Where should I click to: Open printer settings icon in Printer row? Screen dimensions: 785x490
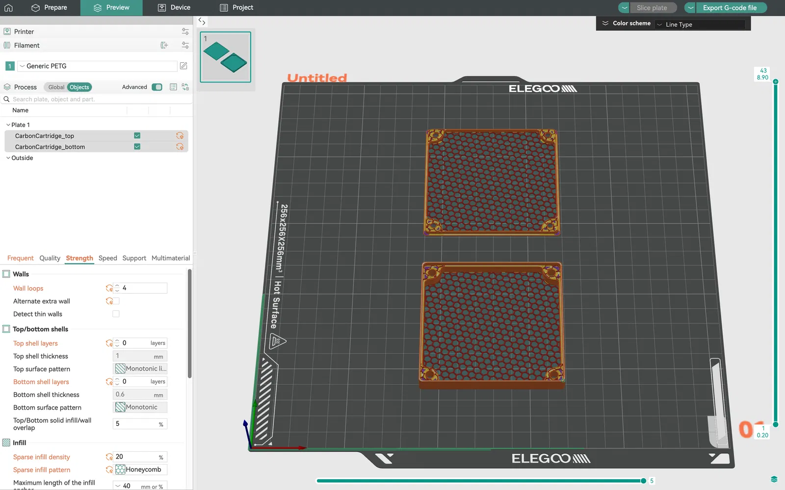185,31
